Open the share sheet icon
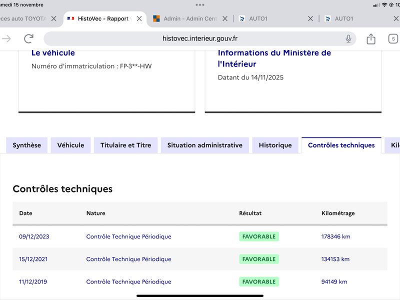400x300 pixels. click(371, 38)
